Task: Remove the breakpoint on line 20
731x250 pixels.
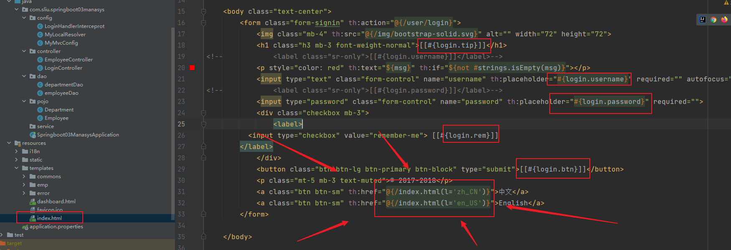Action: pyautogui.click(x=192, y=68)
